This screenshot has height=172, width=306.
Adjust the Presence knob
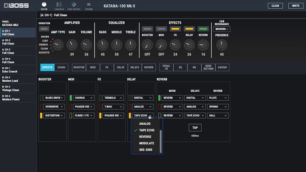[222, 45]
